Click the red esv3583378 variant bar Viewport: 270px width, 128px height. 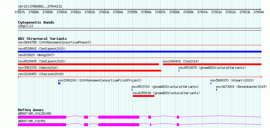point(89,71)
